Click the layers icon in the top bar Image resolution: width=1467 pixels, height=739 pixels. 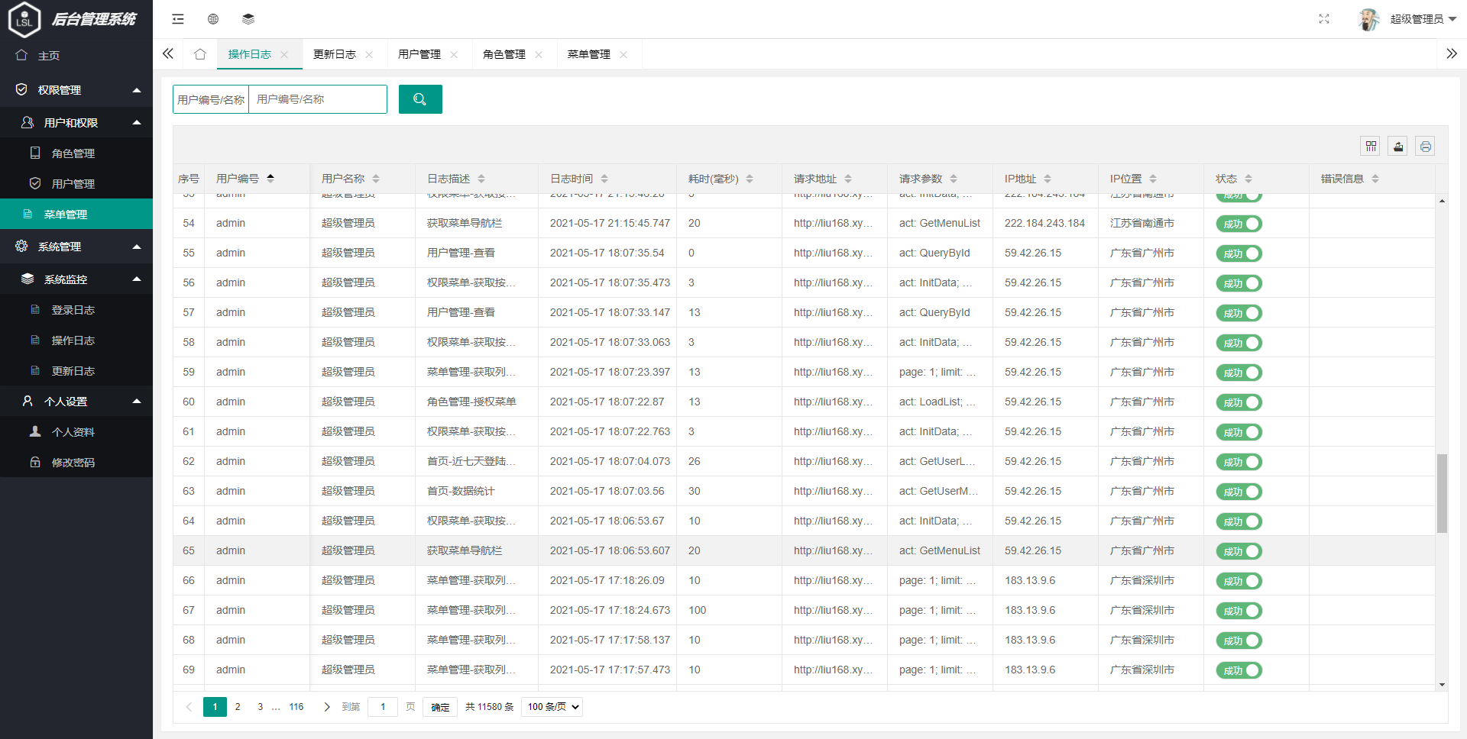coord(248,18)
